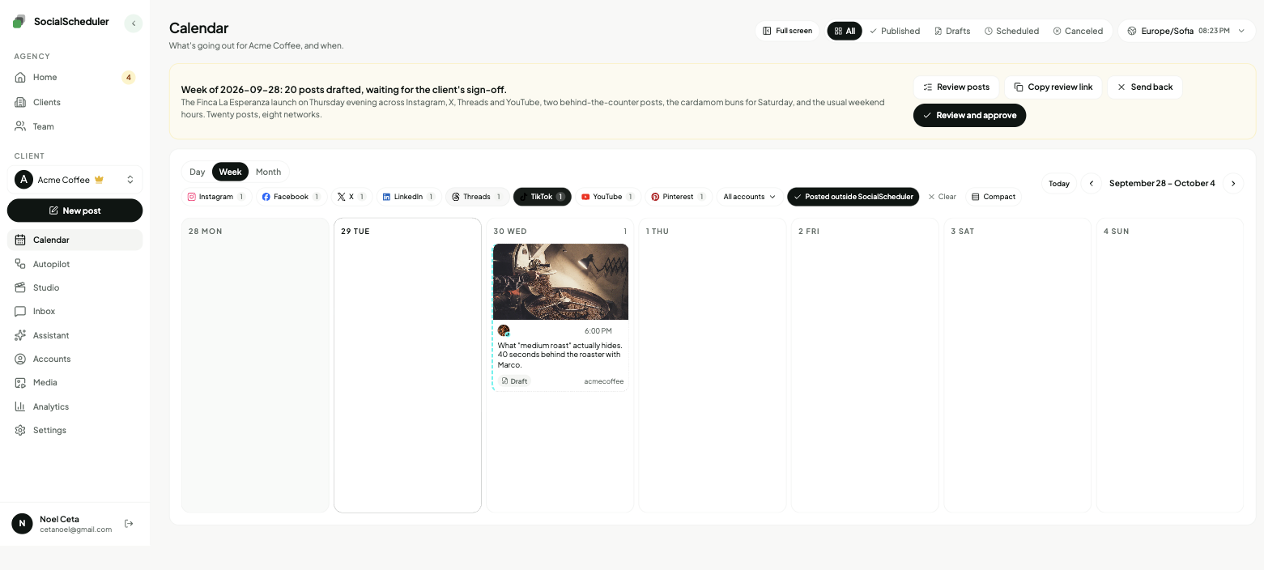Filter calendar by Canceled posts
Viewport: 1264px width, 570px height.
pyautogui.click(x=1078, y=31)
